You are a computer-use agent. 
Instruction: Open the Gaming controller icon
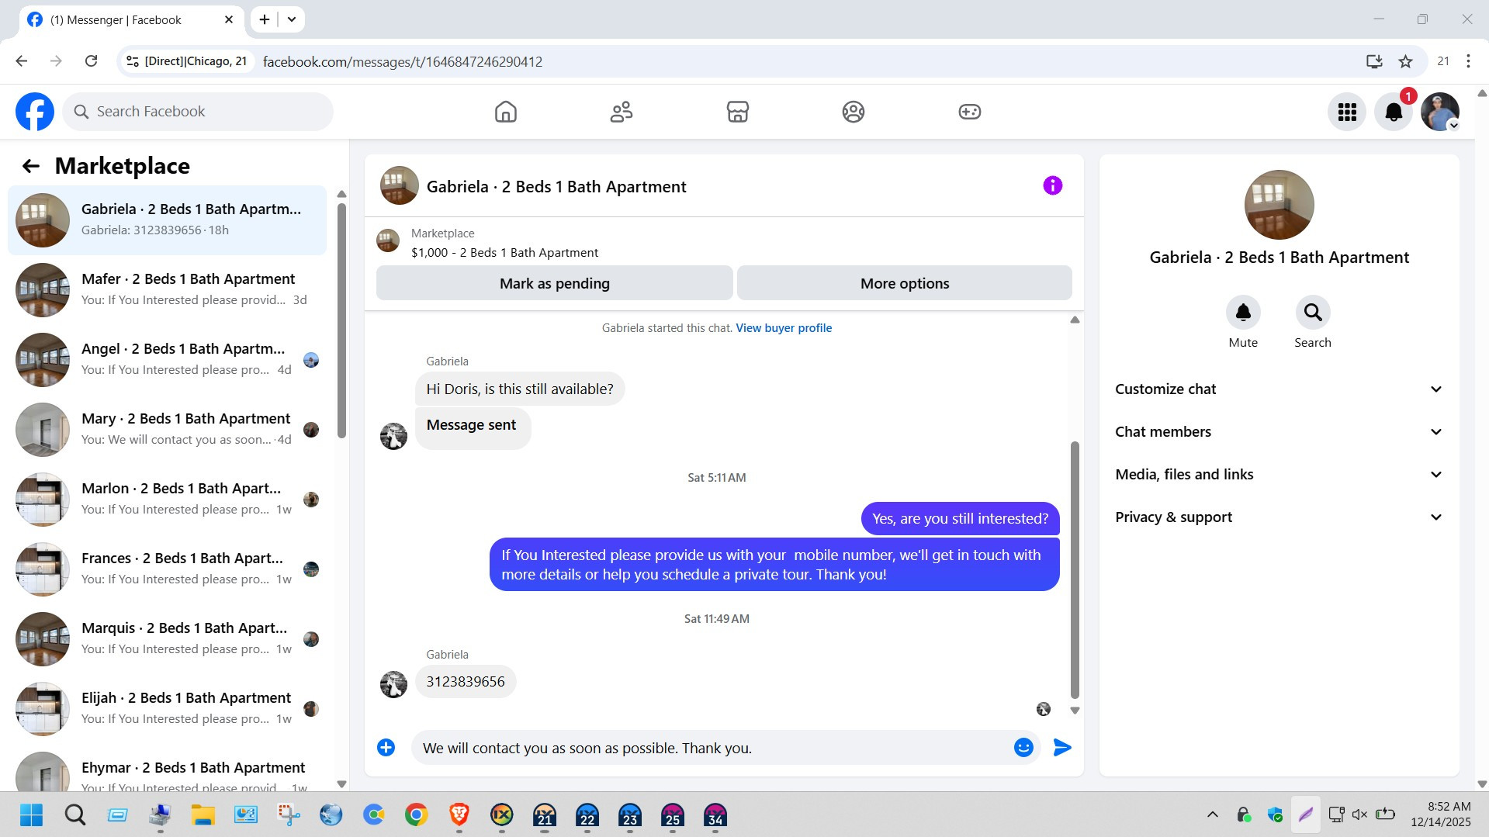click(x=969, y=112)
